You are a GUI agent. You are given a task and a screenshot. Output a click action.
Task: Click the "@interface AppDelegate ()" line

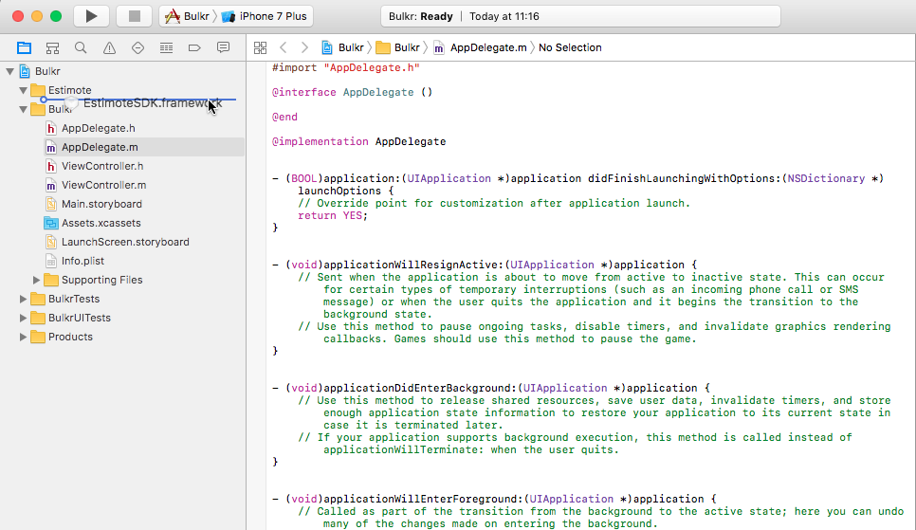[352, 92]
